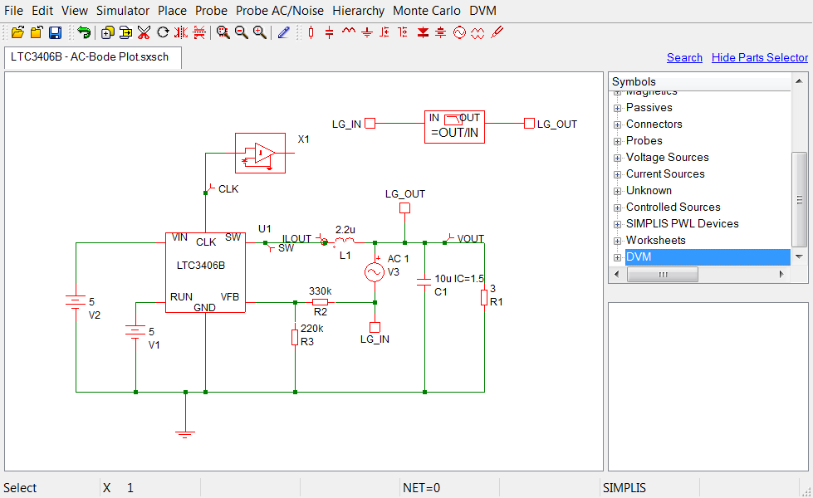Image resolution: width=813 pixels, height=498 pixels.
Task: Click the Undo arrow icon
Action: point(84,32)
